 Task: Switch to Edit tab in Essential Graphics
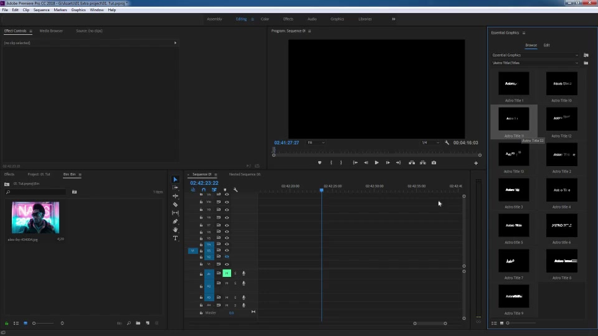(546, 45)
